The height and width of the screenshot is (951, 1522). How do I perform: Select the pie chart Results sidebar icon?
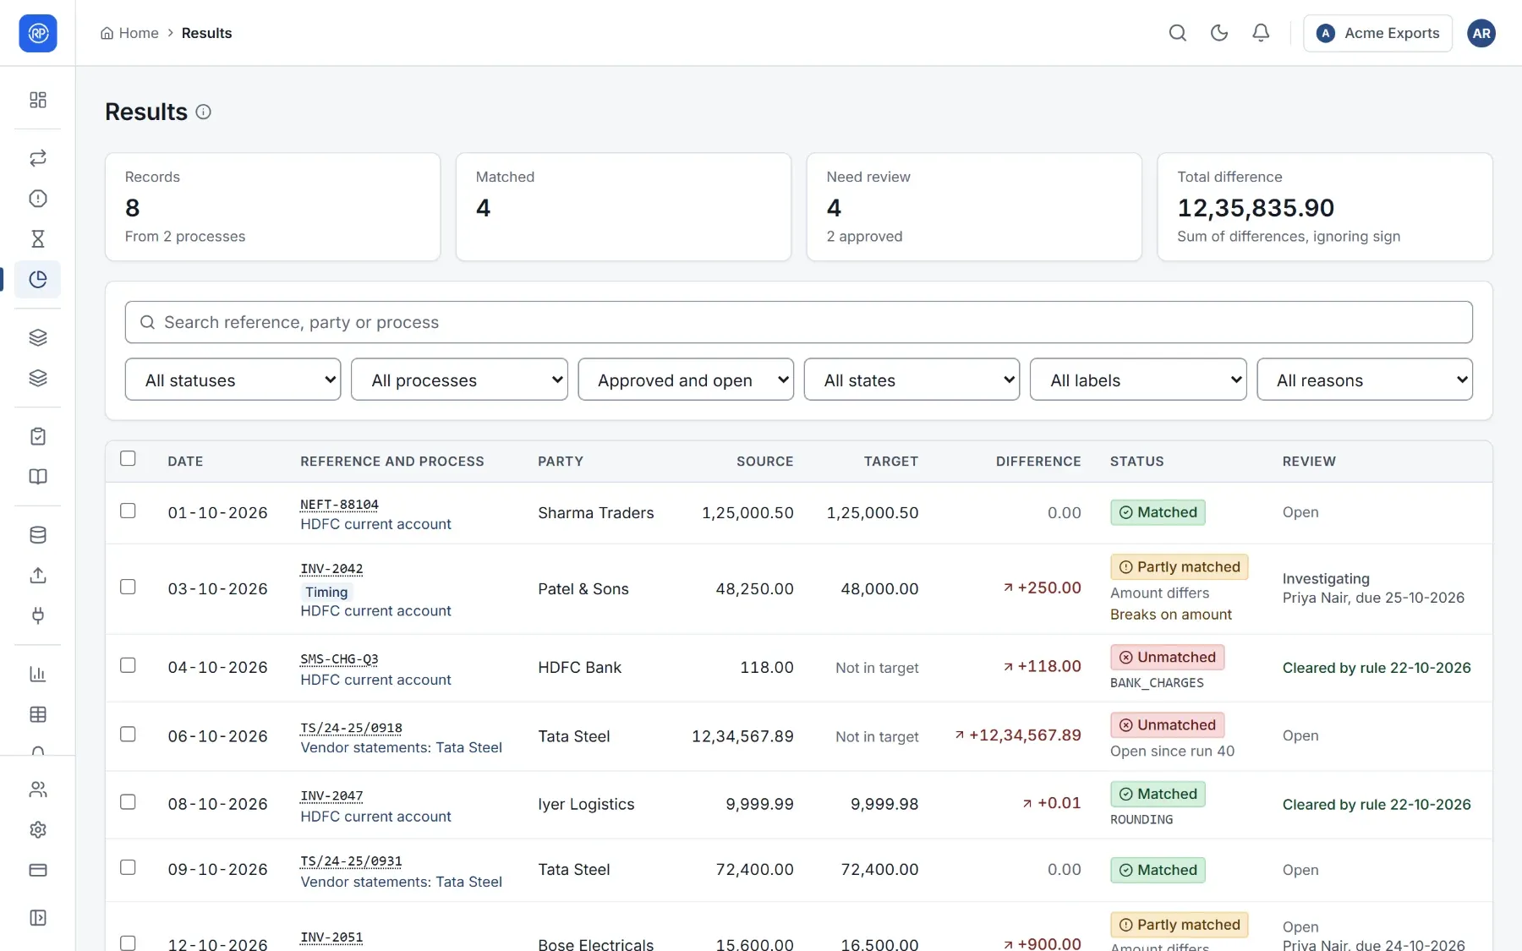[38, 280]
